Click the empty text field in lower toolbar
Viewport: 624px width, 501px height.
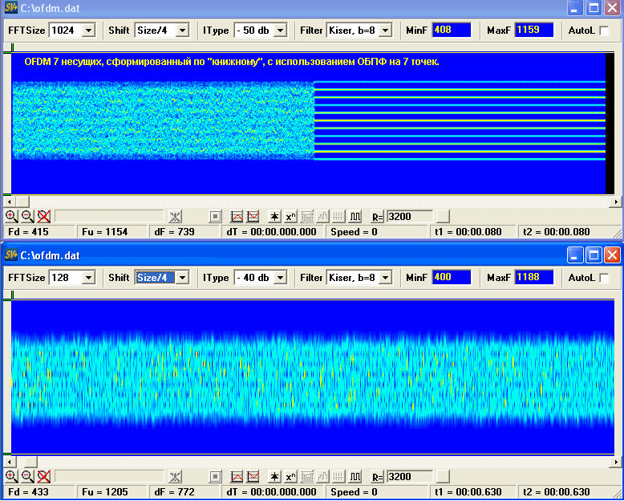pos(109,476)
